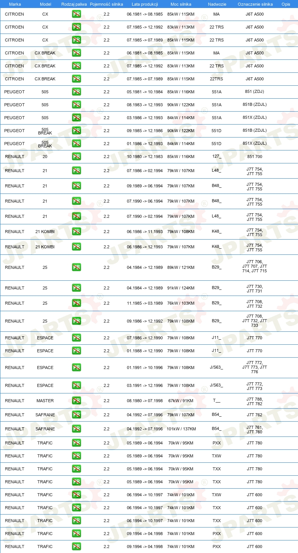Click fuel icon in CX BREAK 83kW row
Viewport: 298px width, 553px height.
pos(76,66)
